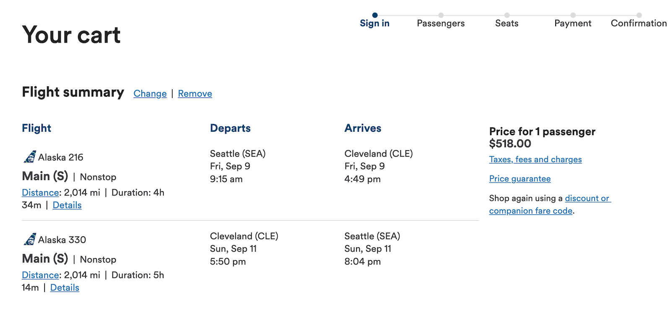Open Details for Alaska flight 330
This screenshot has height=311, width=671.
click(65, 288)
